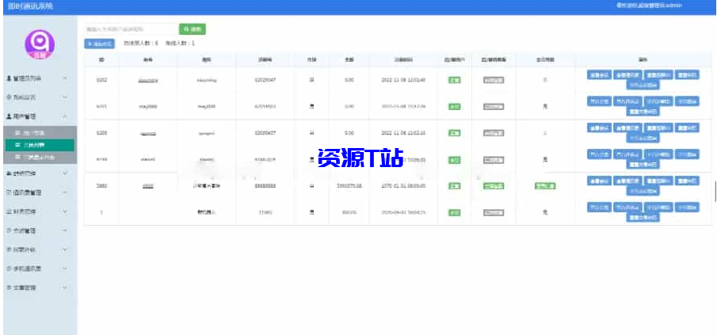Click the lower centered action button in the xiaowi row
The width and height of the screenshot is (721, 335).
[643, 165]
